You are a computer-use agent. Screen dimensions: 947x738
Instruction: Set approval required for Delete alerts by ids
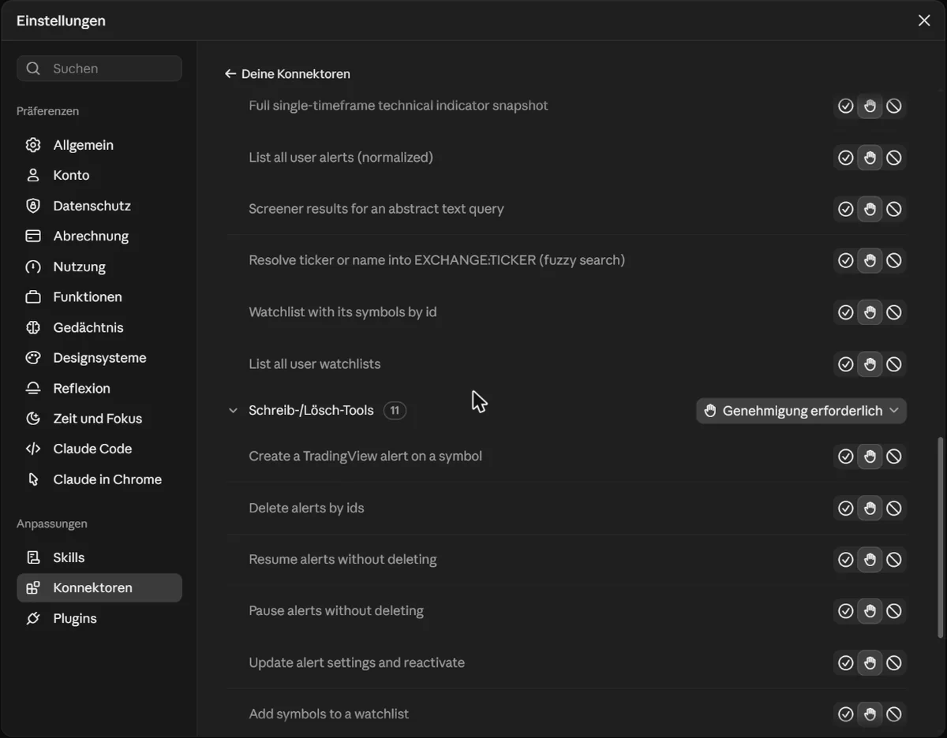tap(870, 509)
